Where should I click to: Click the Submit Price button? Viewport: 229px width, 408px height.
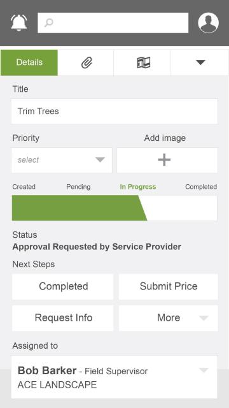[x=168, y=286]
